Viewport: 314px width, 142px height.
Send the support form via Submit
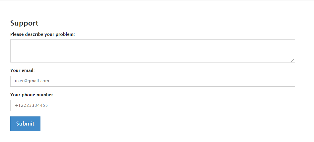pyautogui.click(x=25, y=124)
